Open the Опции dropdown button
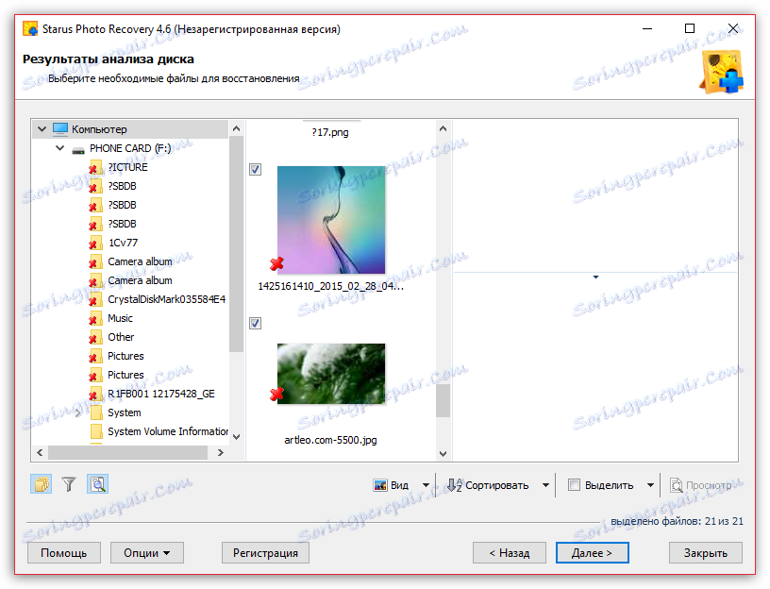The height and width of the screenshot is (589, 770). coord(147,552)
